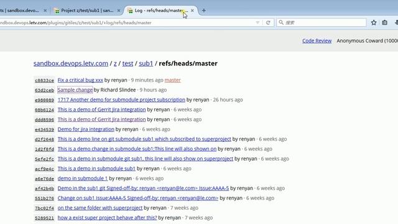Open commit hash a6e76de
The width and height of the screenshot is (398, 224).
pos(44,179)
